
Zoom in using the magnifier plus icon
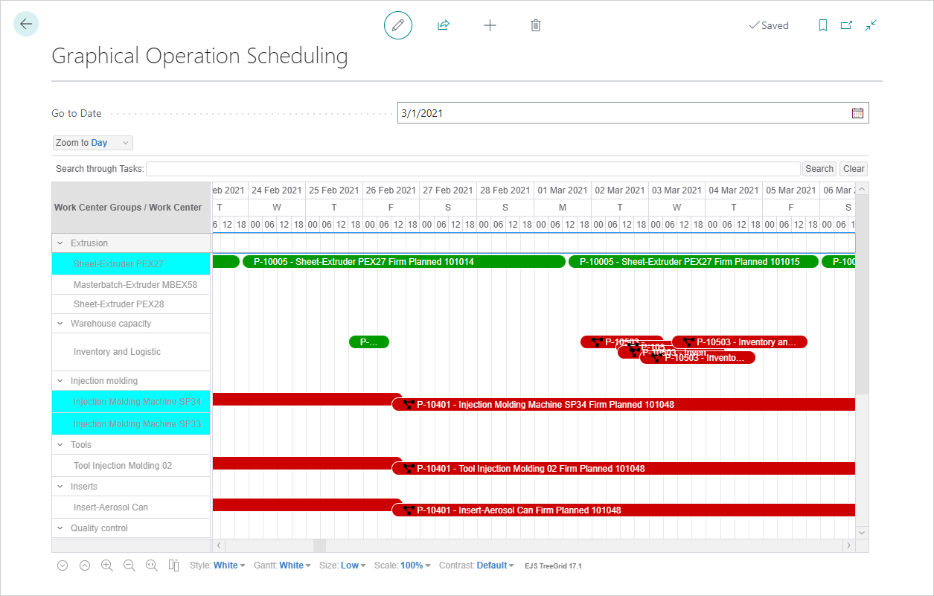pos(107,565)
